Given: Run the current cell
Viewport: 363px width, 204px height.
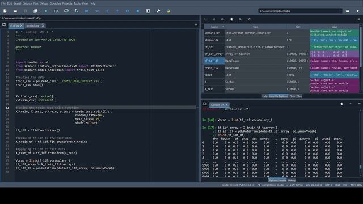Looking at the screenshot, I should pyautogui.click(x=56, y=11).
